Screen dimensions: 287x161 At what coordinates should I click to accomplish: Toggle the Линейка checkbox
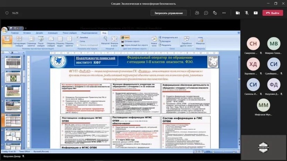point(78,37)
